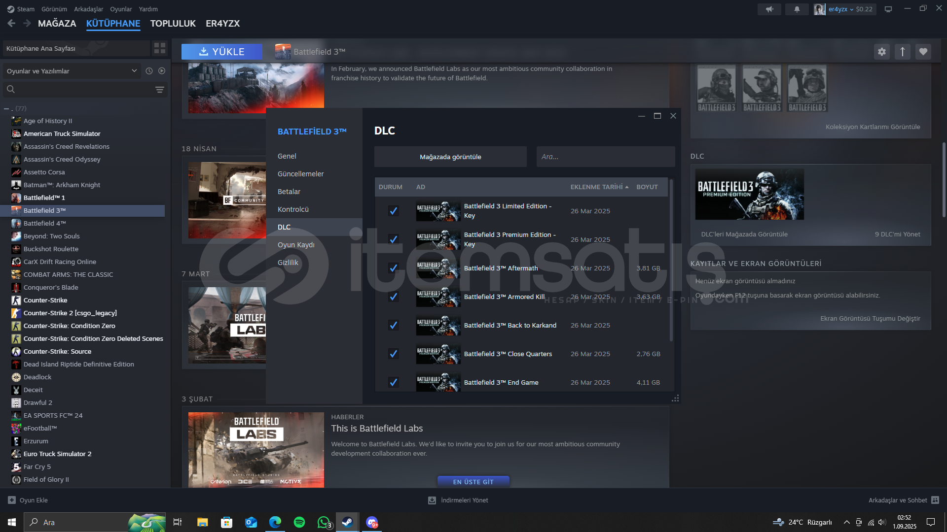Open Spotify from the taskbar
The image size is (947, 532).
(299, 522)
